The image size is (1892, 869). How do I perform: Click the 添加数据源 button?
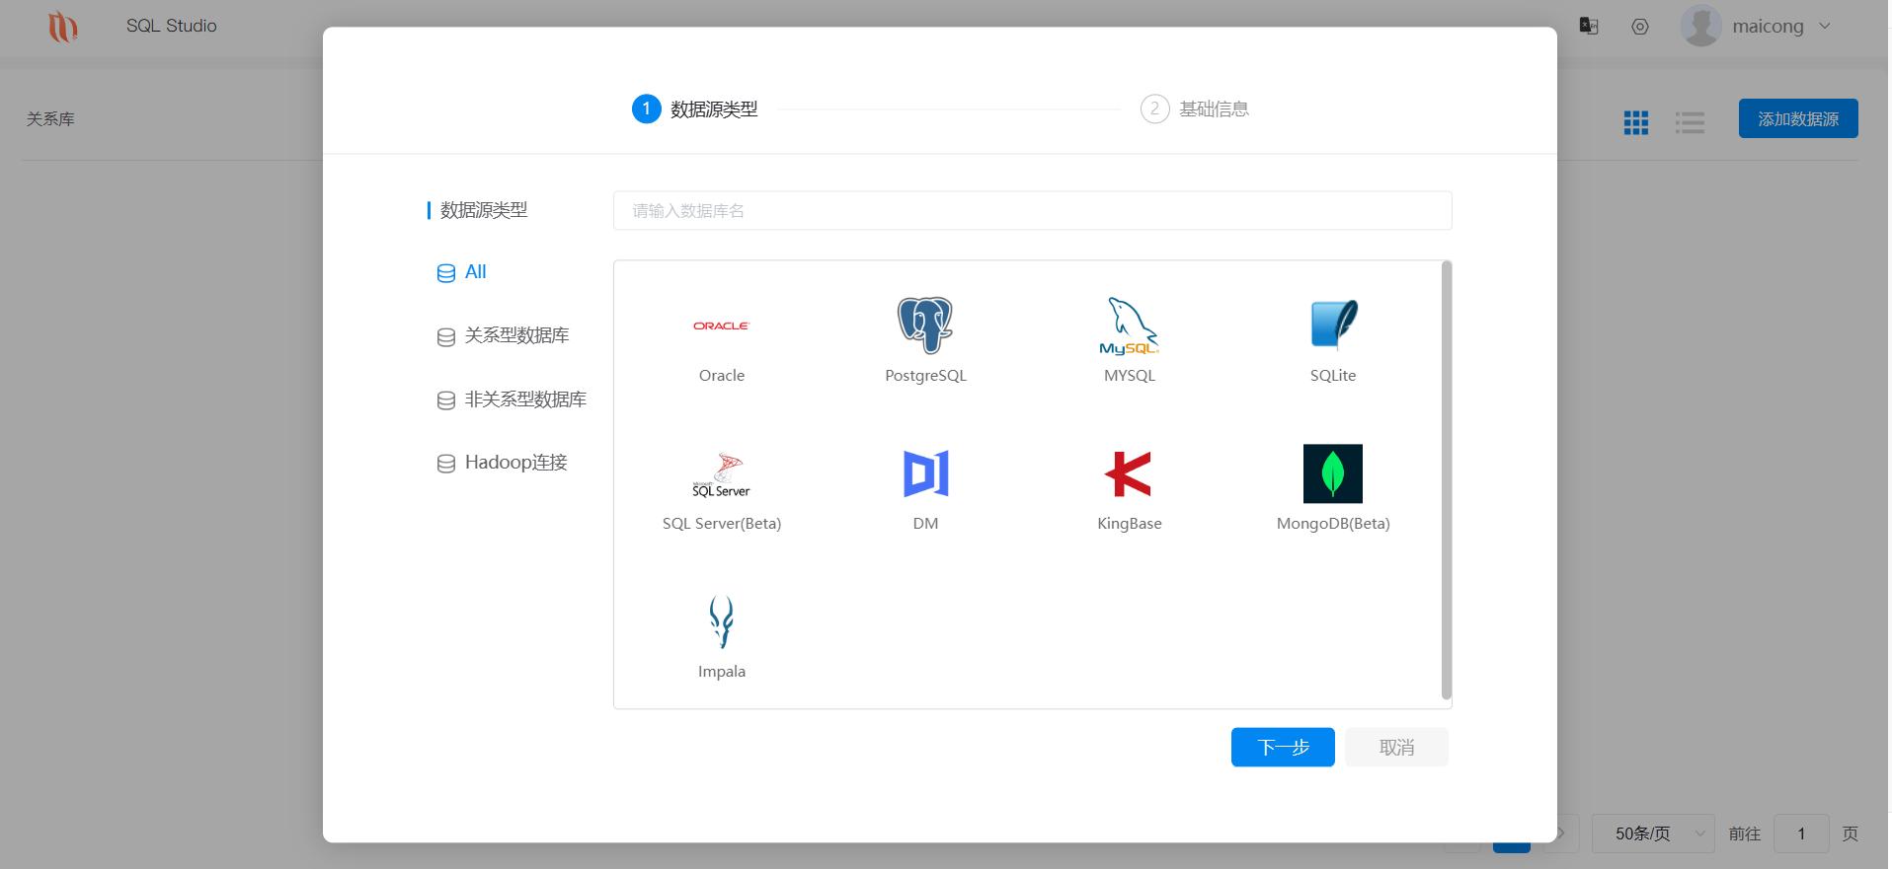coord(1798,118)
